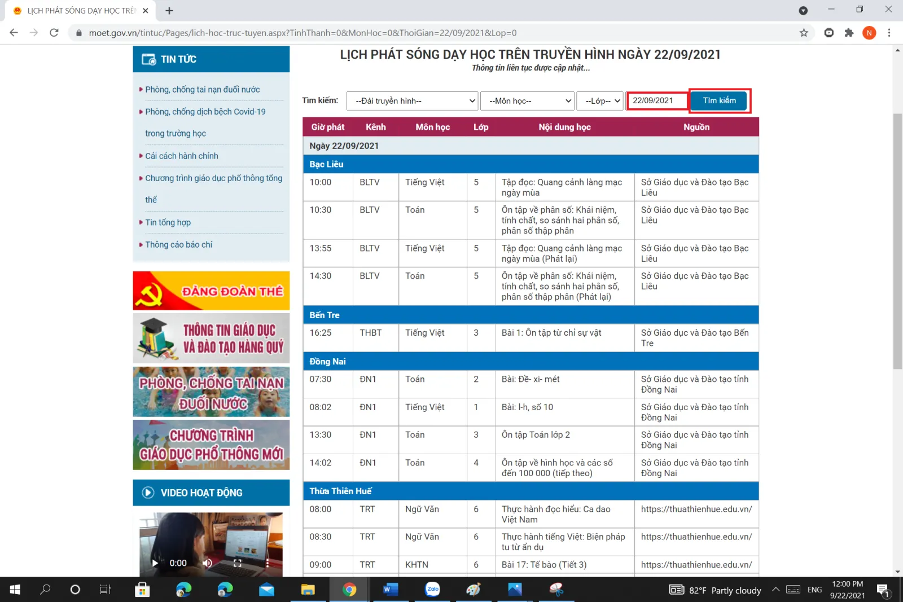Open Photos app from taskbar
Viewport: 903px width, 602px height.
coord(515,590)
